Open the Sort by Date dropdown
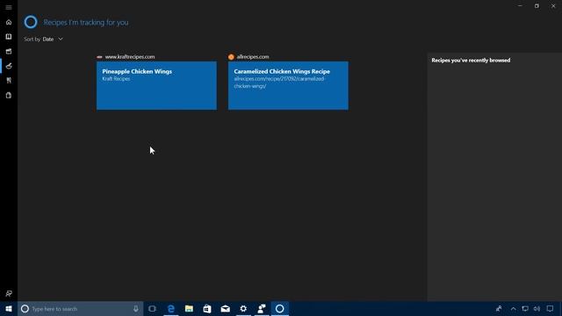Viewport: 562px width, 316px height. tap(43, 39)
